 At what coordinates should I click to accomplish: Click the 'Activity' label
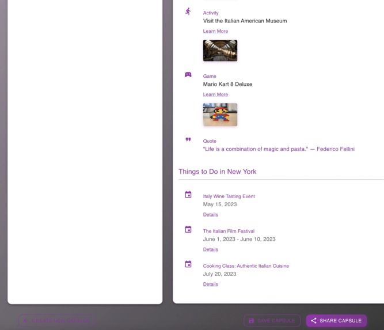point(211,13)
